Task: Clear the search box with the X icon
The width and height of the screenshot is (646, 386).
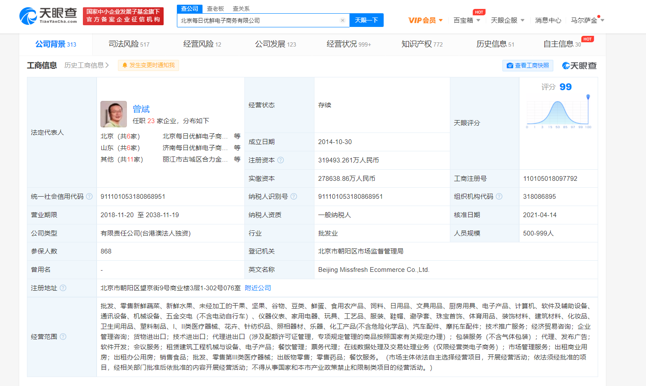Action: point(342,20)
